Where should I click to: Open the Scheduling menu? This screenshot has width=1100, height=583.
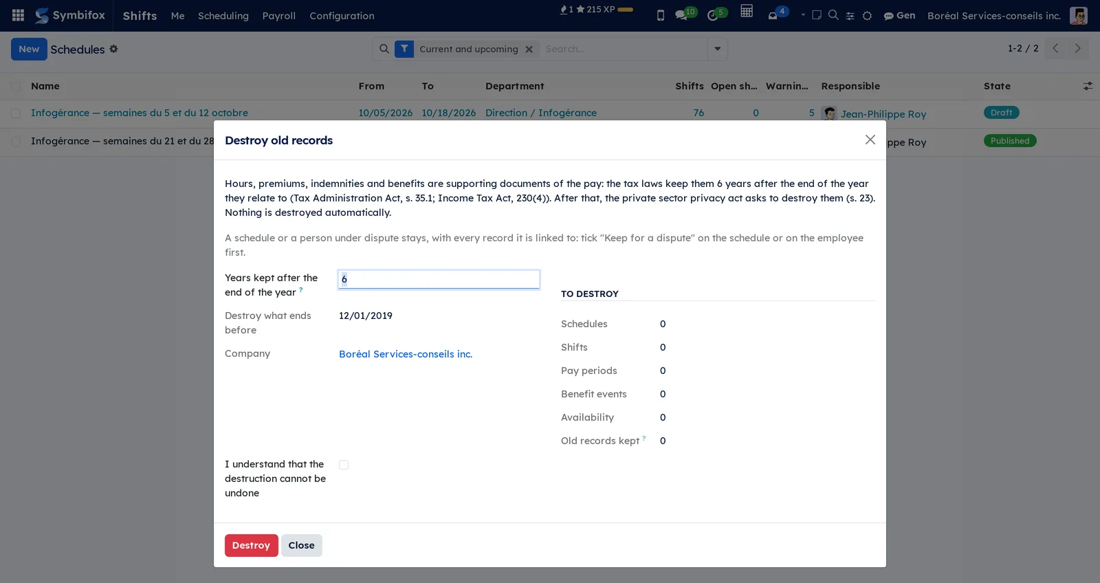223,16
